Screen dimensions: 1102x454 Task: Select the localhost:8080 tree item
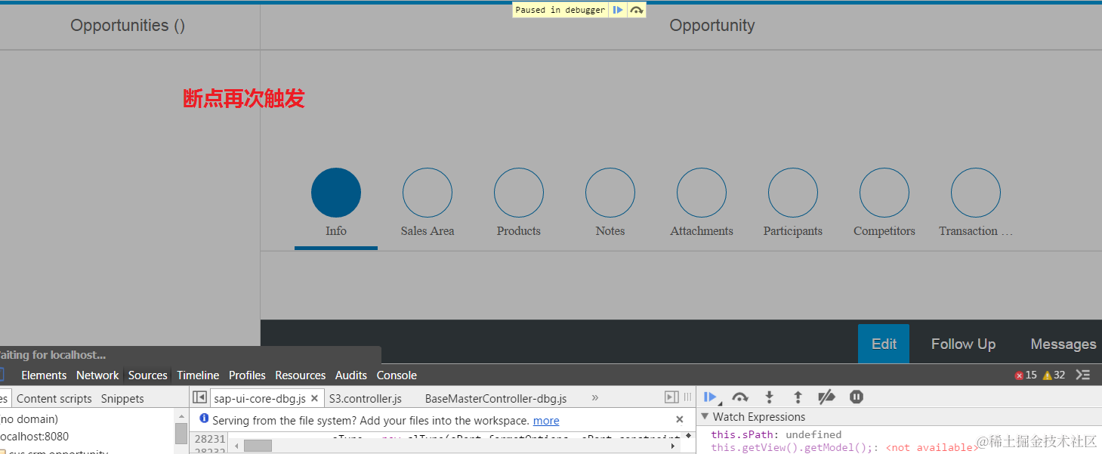(x=34, y=437)
